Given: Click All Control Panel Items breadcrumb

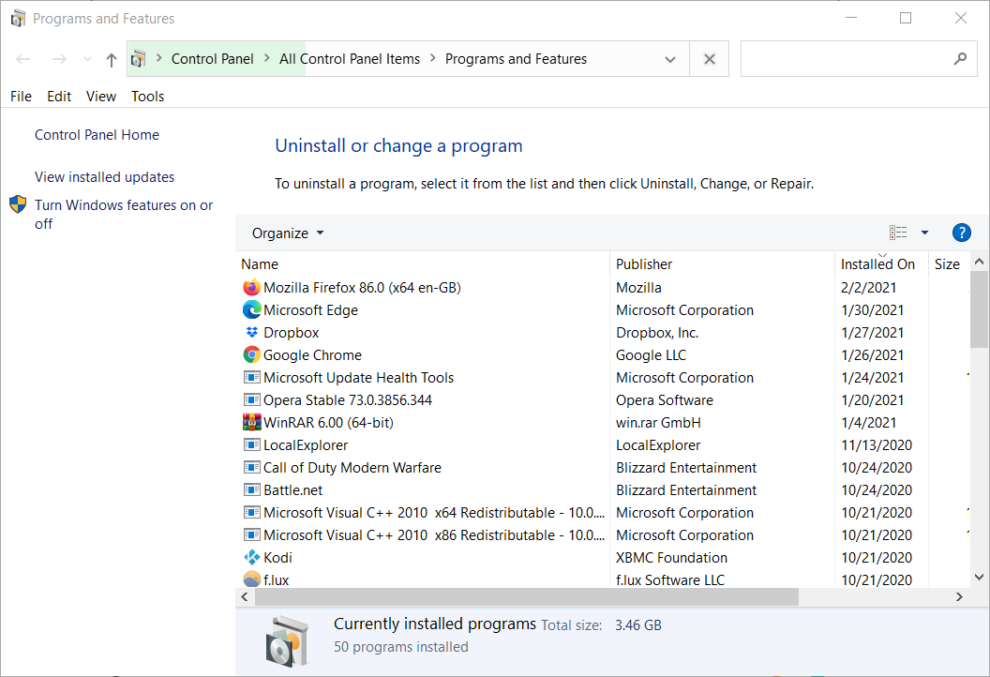Looking at the screenshot, I should tap(349, 59).
